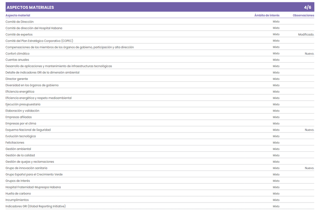Viewport: 320px width, 211px height.
Task: Select the 'Evolución tecnológica' row text
Action: tap(20, 136)
